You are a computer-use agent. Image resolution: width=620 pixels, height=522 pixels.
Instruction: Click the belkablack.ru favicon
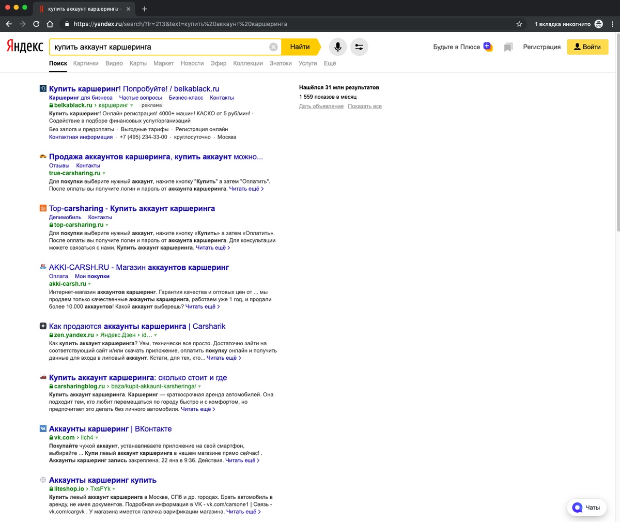pyautogui.click(x=43, y=88)
